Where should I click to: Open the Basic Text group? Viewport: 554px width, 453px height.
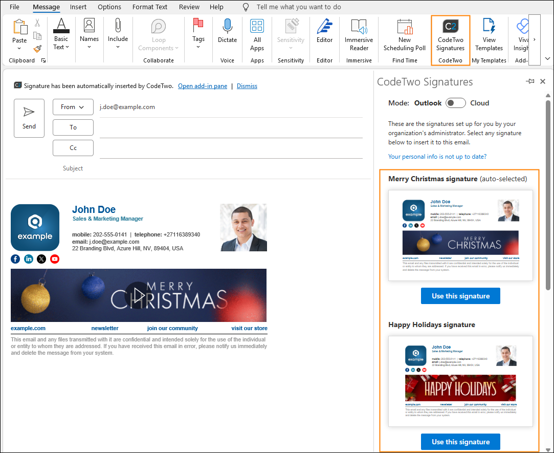[x=61, y=35]
